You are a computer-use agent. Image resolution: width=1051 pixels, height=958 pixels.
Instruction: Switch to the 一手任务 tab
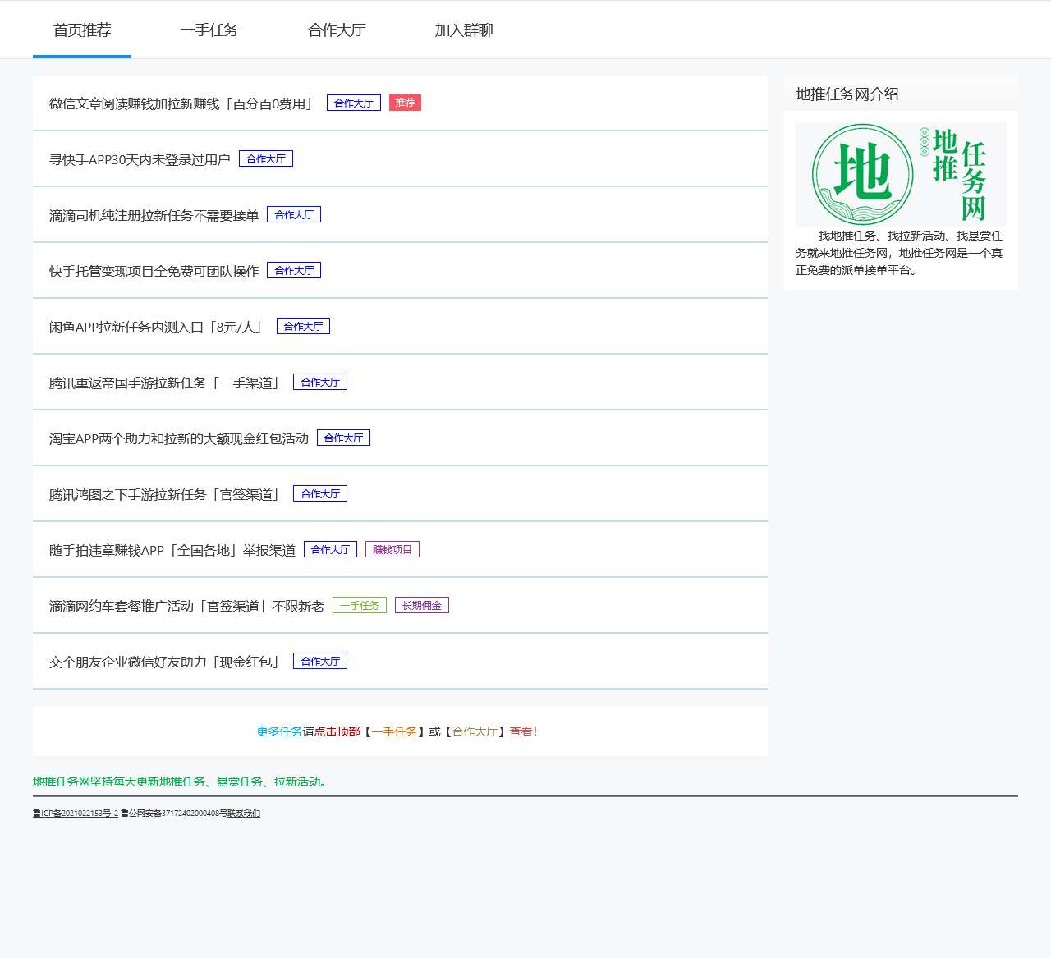click(209, 30)
